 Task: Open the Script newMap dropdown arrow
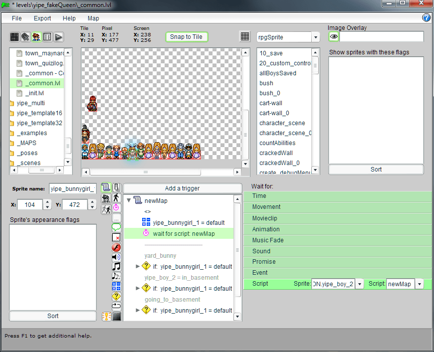(419, 284)
